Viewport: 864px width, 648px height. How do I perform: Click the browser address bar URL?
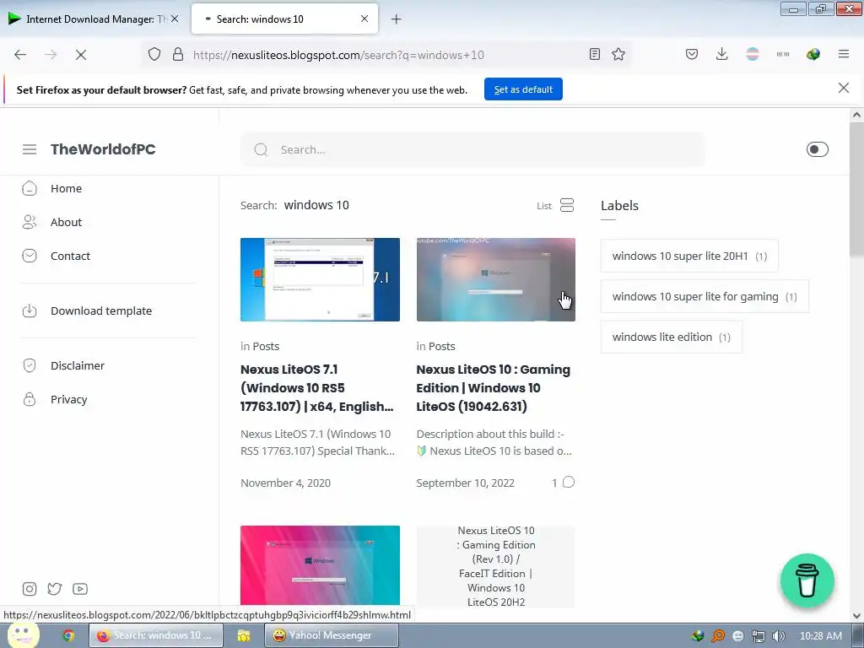(338, 55)
